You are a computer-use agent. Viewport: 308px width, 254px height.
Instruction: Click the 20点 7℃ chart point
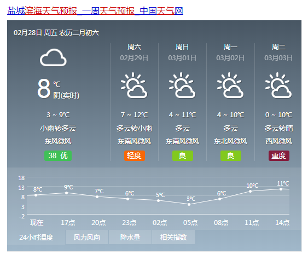[x=97, y=197]
